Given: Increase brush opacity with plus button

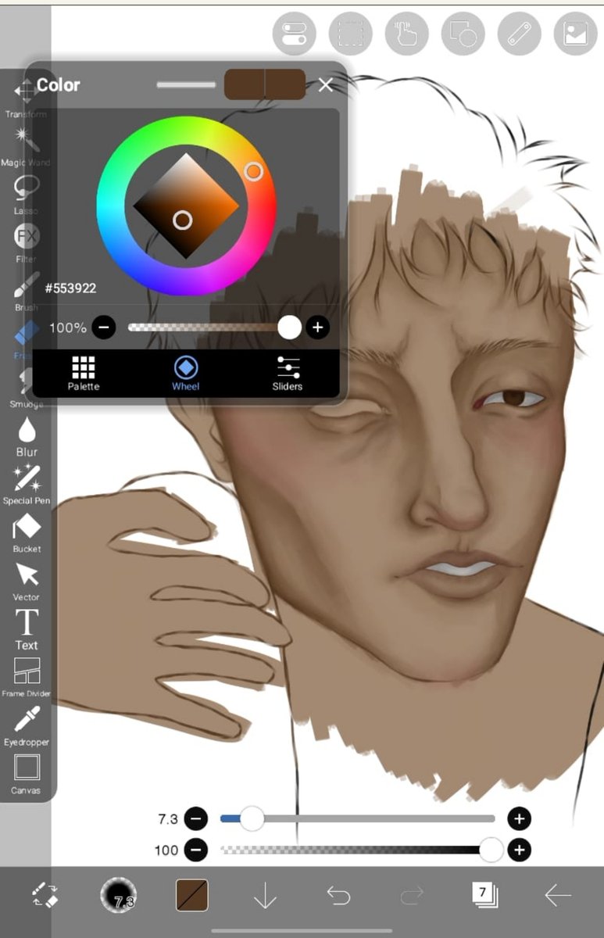Looking at the screenshot, I should click(x=519, y=850).
